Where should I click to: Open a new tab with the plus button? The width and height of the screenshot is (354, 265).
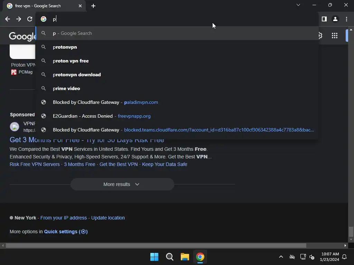93,6
